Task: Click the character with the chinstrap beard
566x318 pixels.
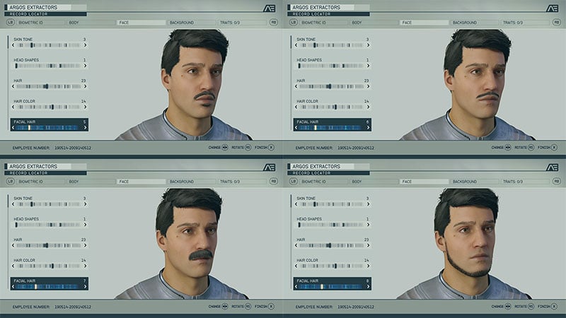Action: pyautogui.click(x=466, y=245)
